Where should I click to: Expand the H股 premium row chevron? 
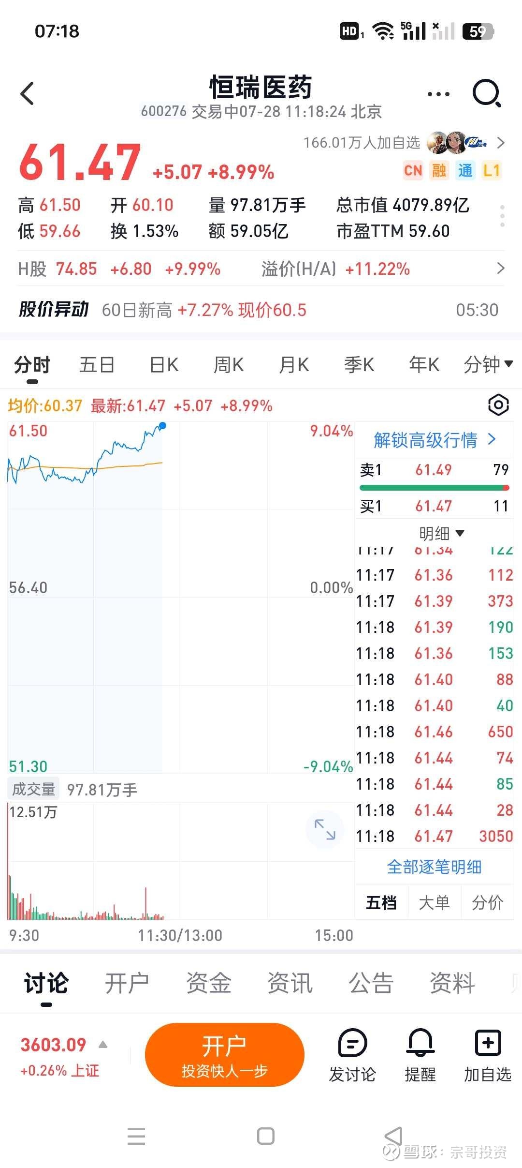500,268
